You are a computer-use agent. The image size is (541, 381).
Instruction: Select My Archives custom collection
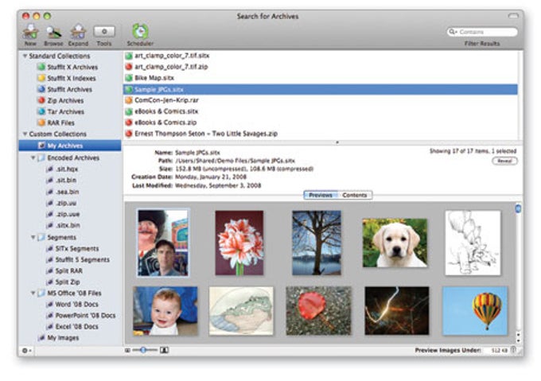point(70,146)
